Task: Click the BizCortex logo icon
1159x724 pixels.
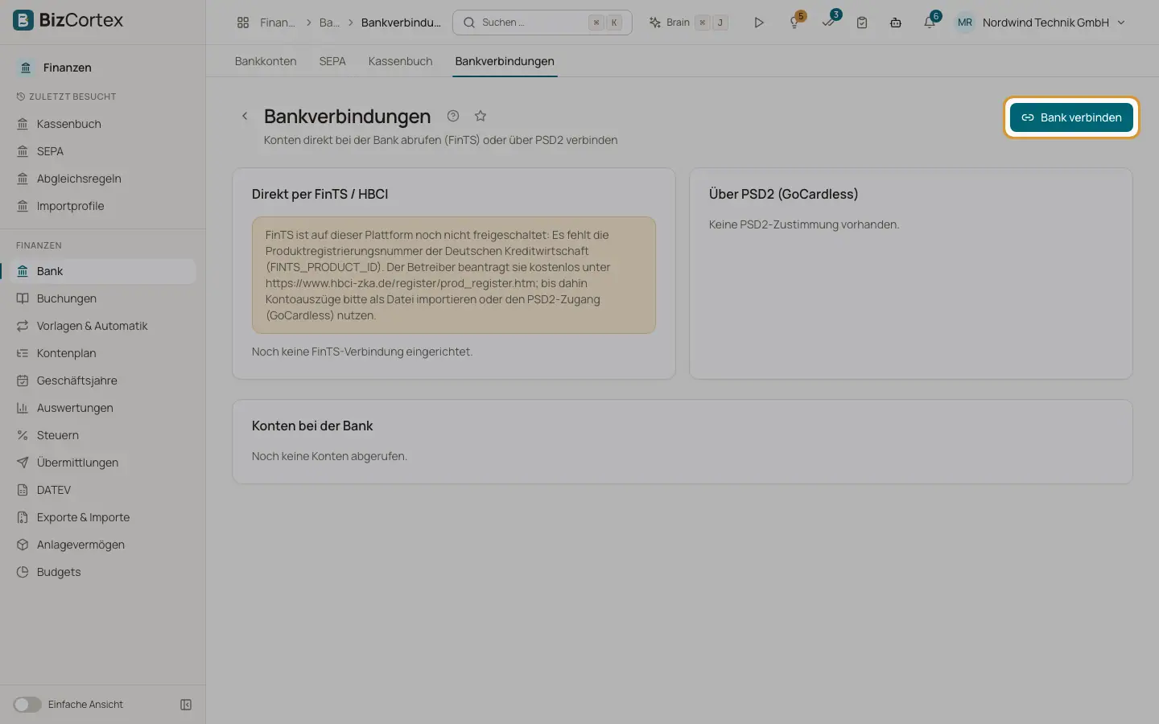Action: pyautogui.click(x=23, y=20)
